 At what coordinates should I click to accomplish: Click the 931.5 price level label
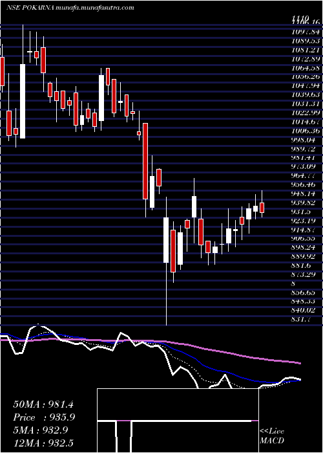302,212
